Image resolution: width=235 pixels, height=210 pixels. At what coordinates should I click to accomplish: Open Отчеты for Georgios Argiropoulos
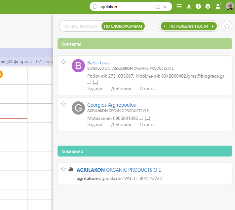(x=148, y=125)
